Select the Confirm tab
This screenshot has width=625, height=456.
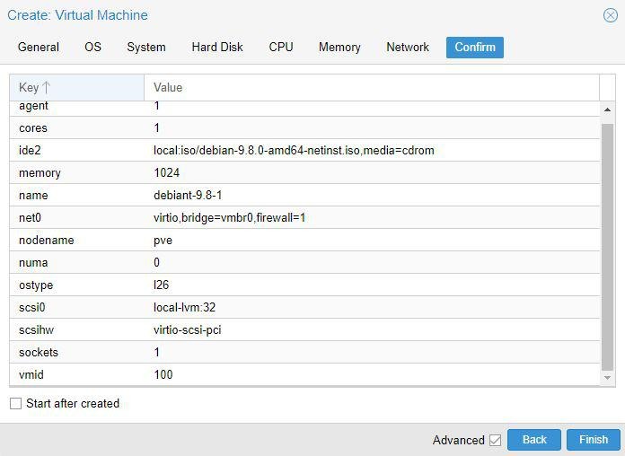[475, 48]
